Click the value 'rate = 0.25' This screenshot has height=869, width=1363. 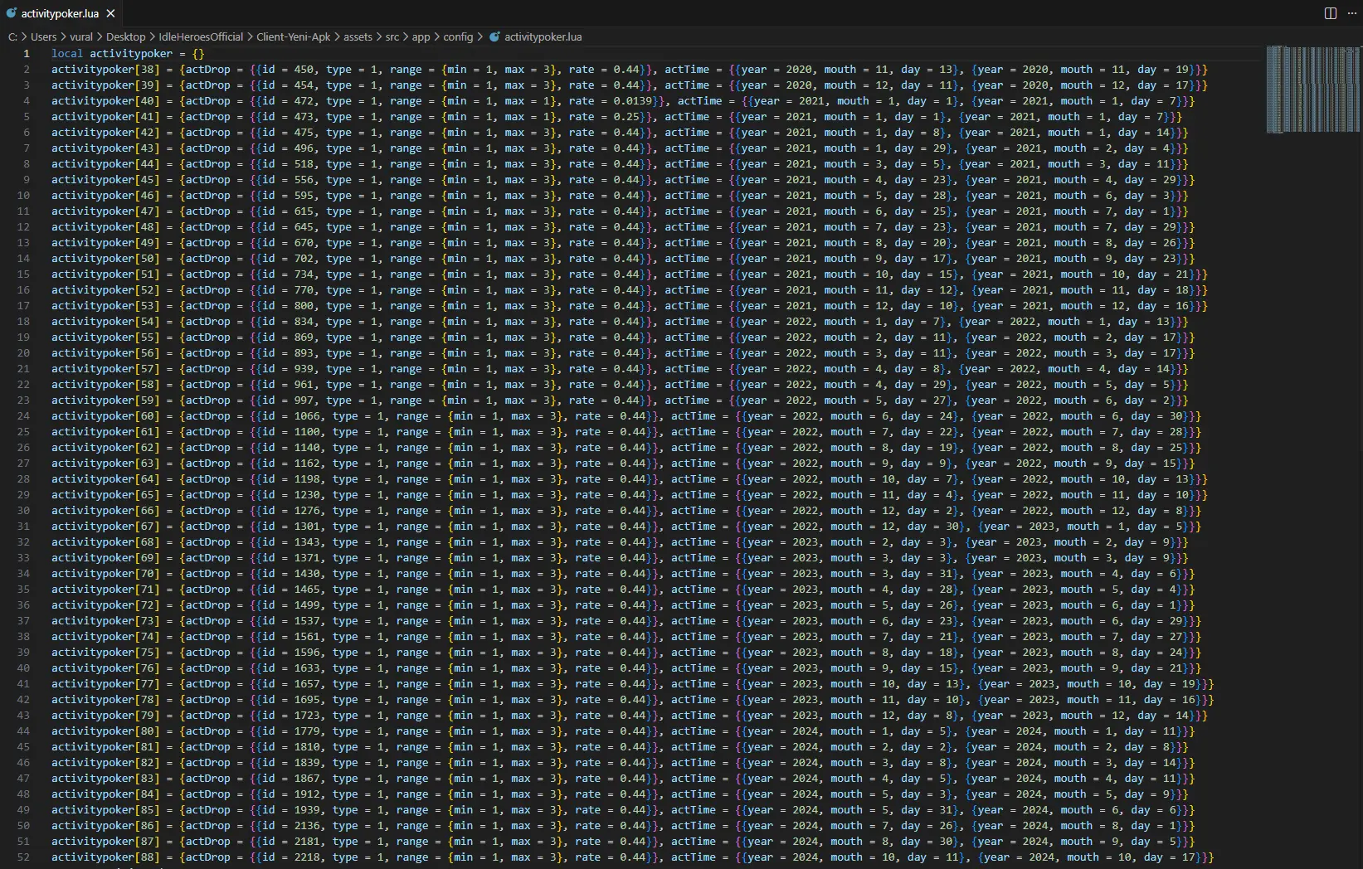tap(603, 117)
